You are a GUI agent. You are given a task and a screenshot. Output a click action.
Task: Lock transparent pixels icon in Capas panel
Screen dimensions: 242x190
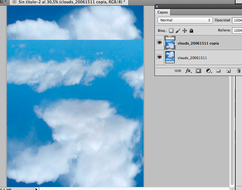(x=171, y=30)
